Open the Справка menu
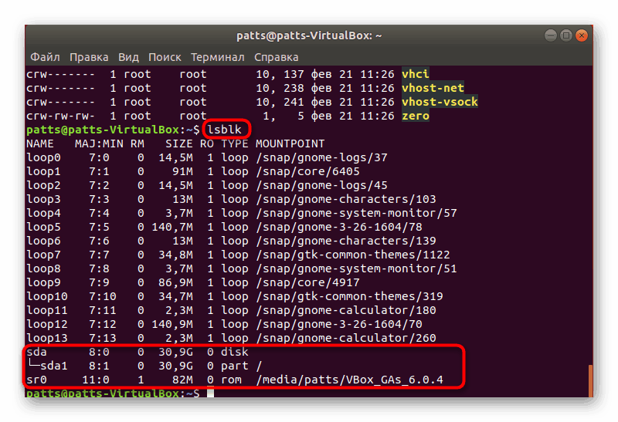The height and width of the screenshot is (422, 618). coord(276,57)
